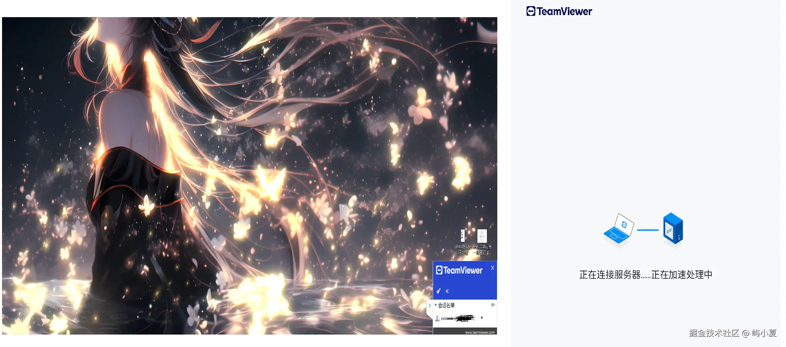This screenshot has width=786, height=347.
Task: Select the 笔记 document file on the remote desktop
Action: 482,242
